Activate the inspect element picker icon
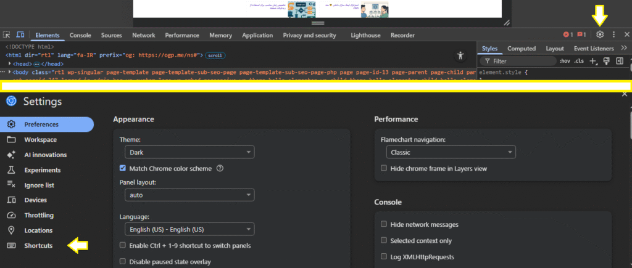The image size is (632, 268). coord(6,35)
